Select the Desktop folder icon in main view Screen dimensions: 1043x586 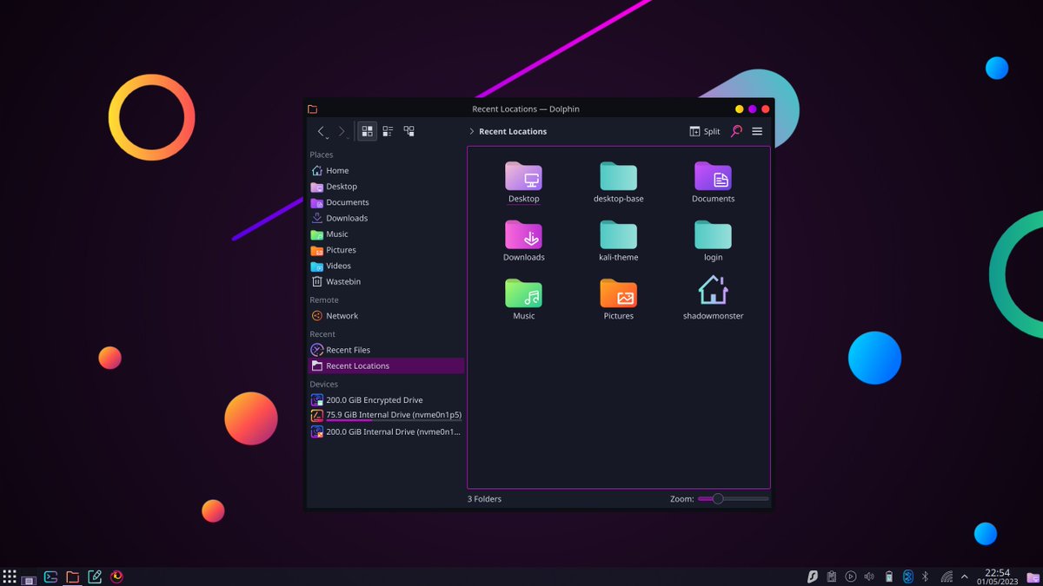pyautogui.click(x=523, y=176)
